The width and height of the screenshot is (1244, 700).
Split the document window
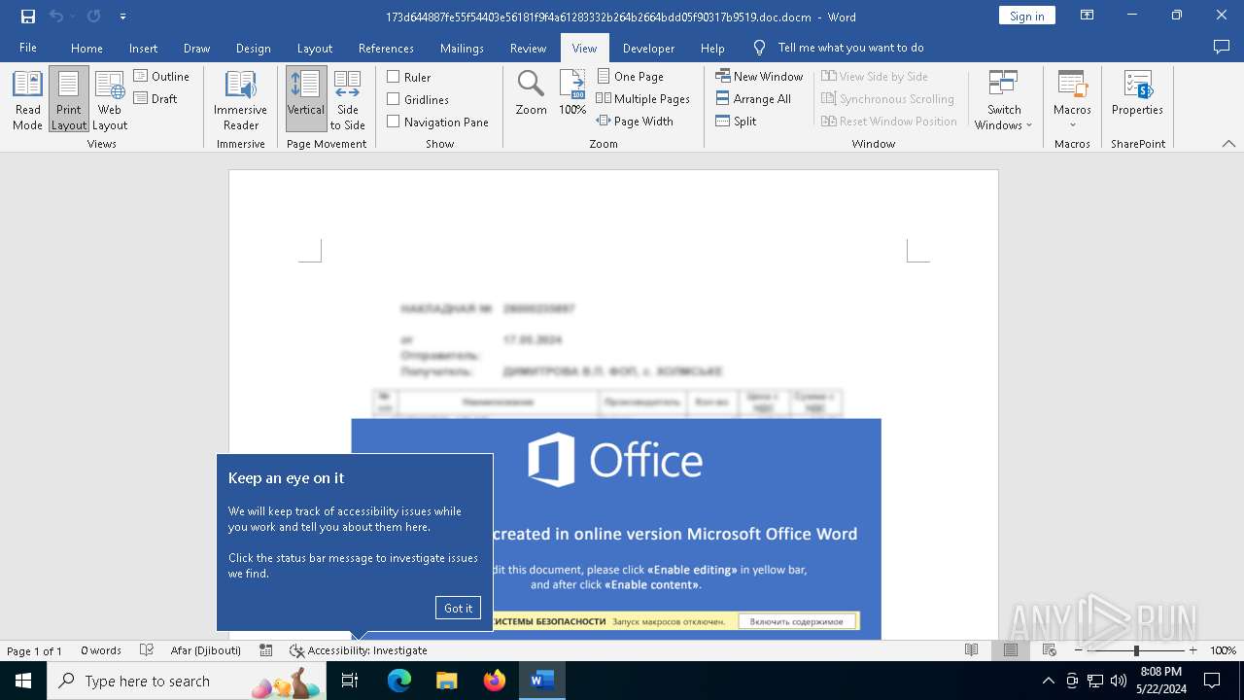pyautogui.click(x=736, y=121)
